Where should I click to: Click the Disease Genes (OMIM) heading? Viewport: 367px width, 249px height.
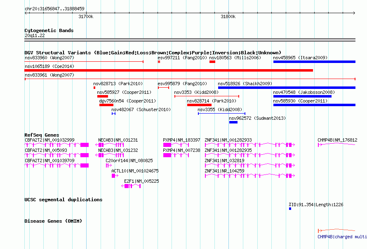53,221
